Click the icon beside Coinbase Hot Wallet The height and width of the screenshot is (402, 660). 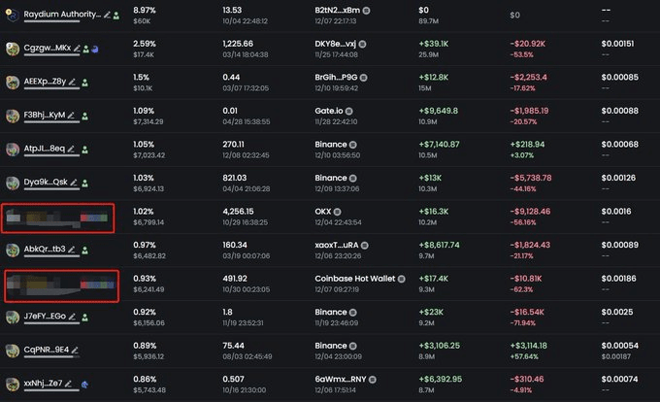tap(402, 279)
